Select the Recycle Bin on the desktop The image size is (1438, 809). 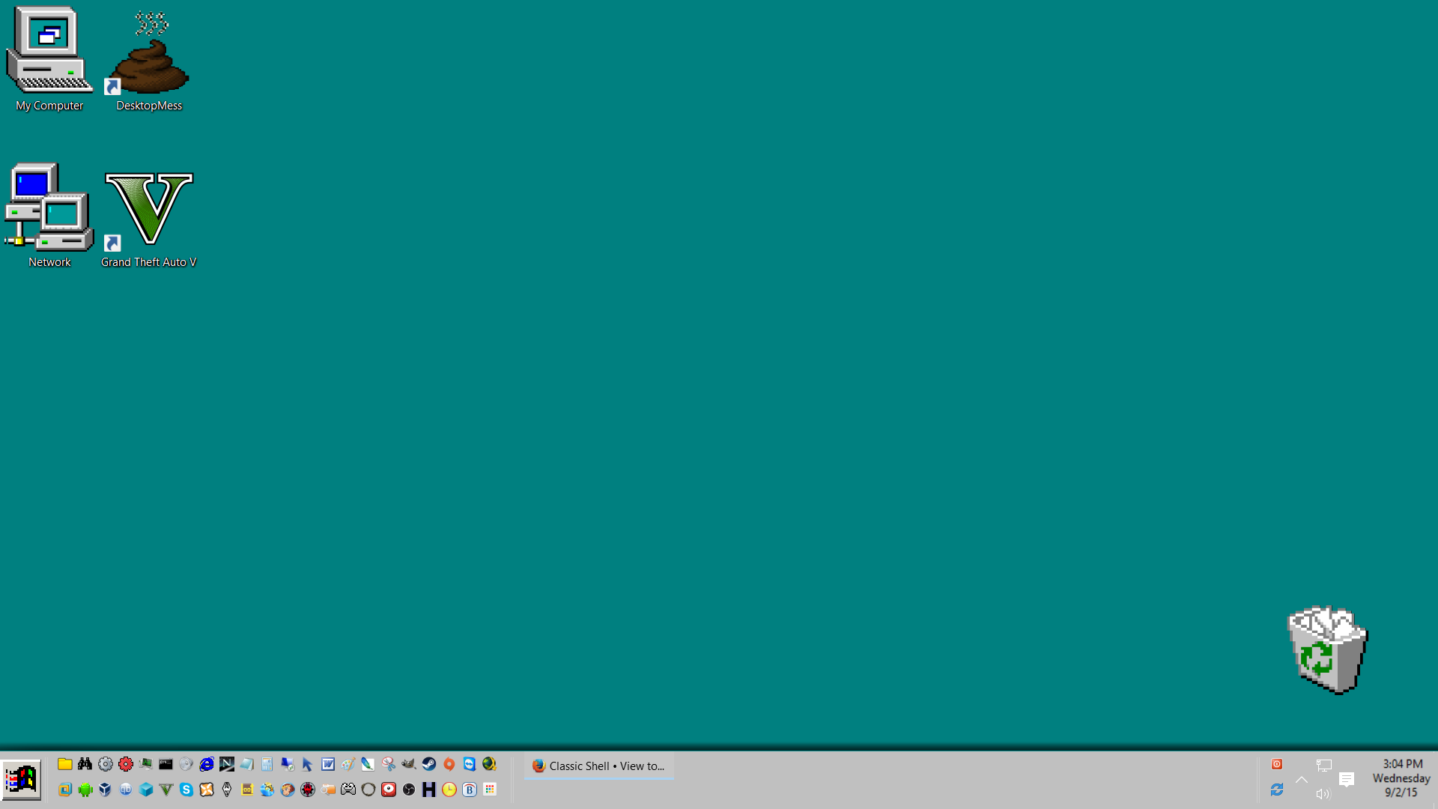pos(1327,650)
